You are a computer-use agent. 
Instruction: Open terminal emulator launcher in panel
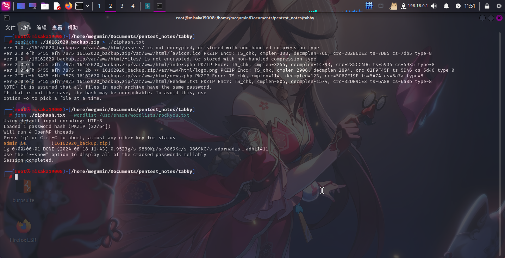pyautogui.click(x=80, y=6)
